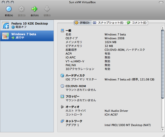
Task: Click the gear icon on Details tab
Action: point(77,23)
